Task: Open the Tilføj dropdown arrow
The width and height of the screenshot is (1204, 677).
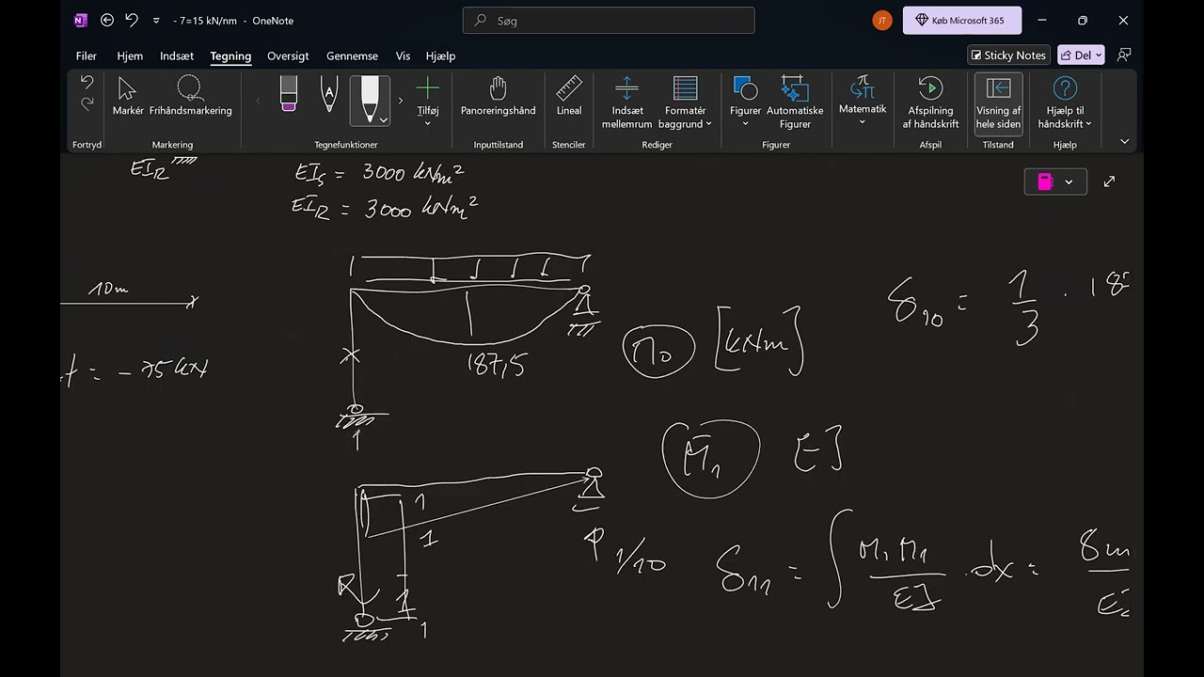Action: pos(428,123)
